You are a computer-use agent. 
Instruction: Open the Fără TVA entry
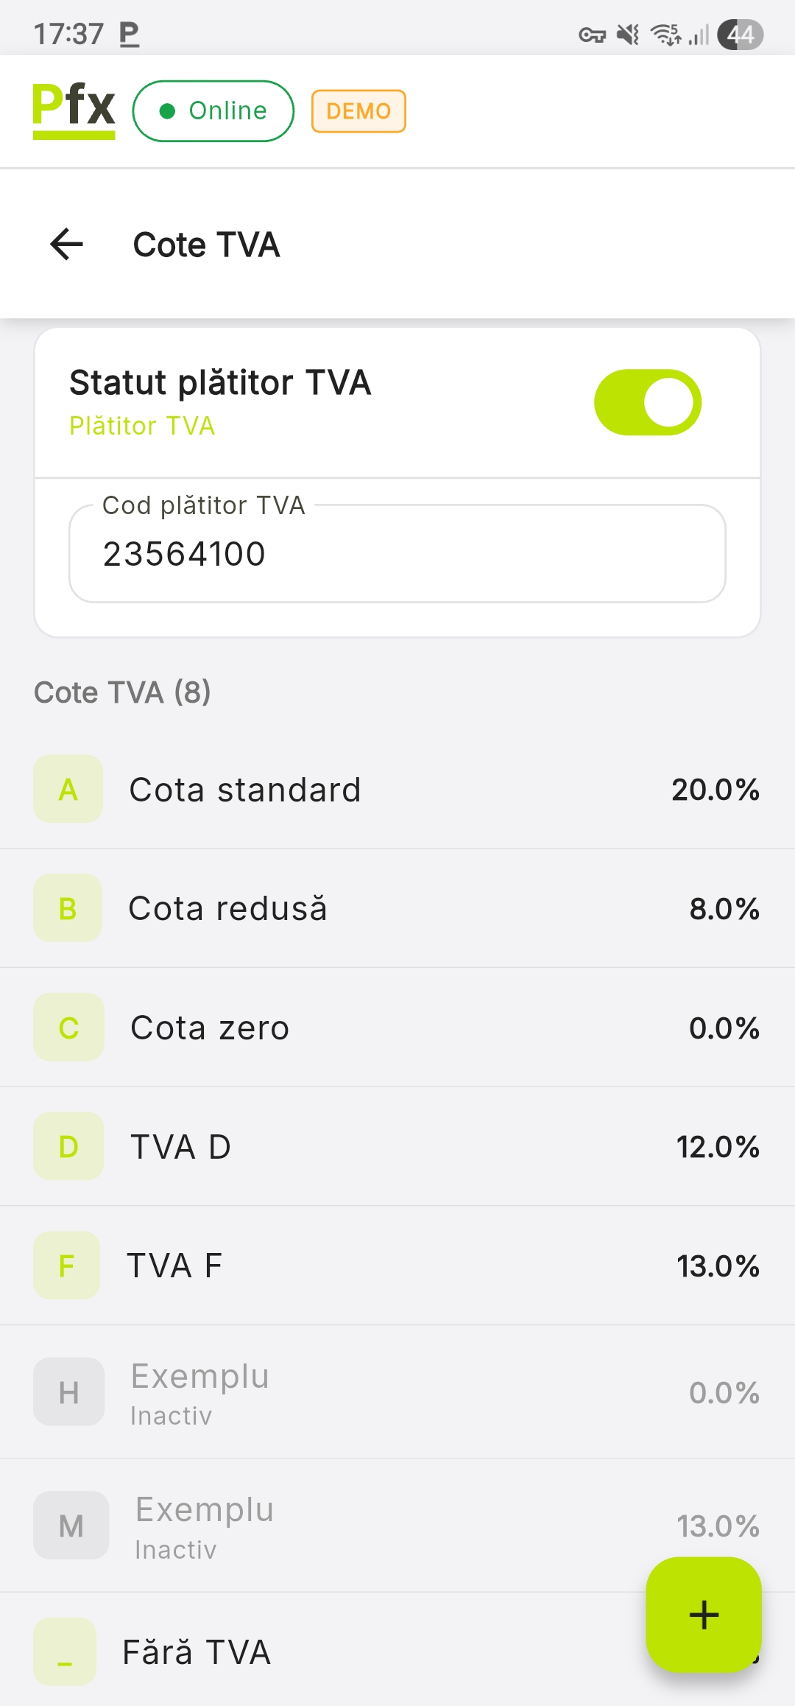(x=294, y=1652)
